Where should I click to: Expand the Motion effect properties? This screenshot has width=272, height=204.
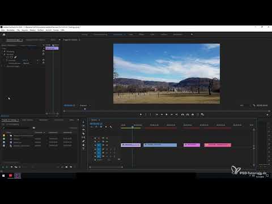[2, 52]
